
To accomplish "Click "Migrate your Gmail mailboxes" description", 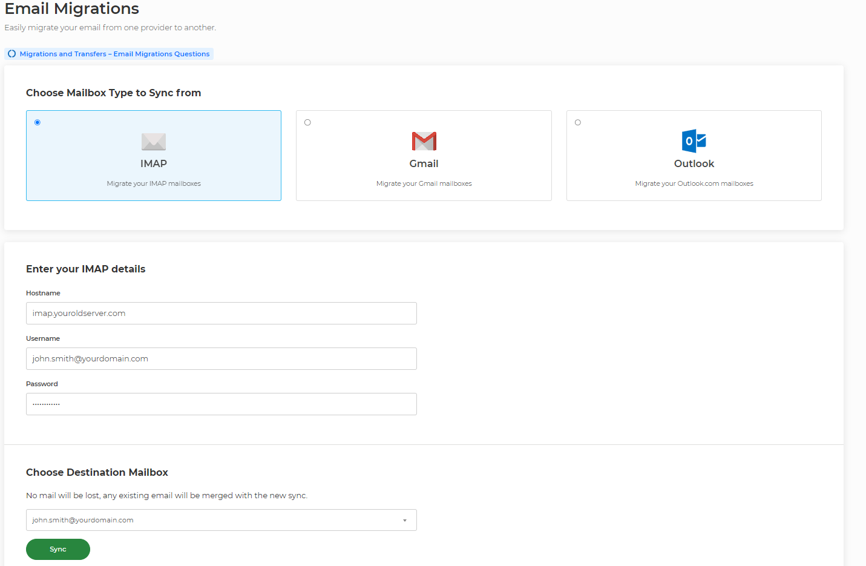I will (x=424, y=183).
